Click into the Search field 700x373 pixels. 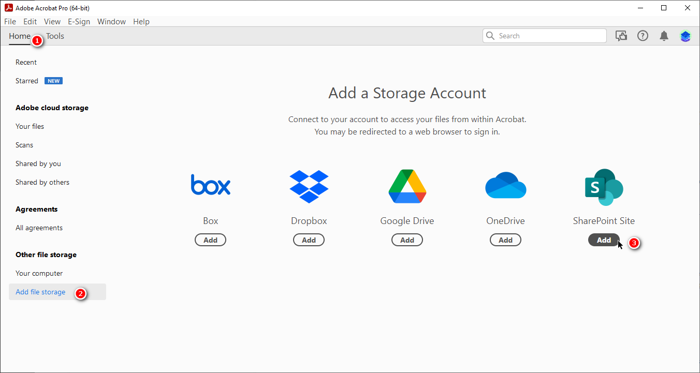pyautogui.click(x=545, y=36)
